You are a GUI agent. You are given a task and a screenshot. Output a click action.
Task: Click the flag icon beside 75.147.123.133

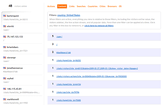click(x=5, y=37)
